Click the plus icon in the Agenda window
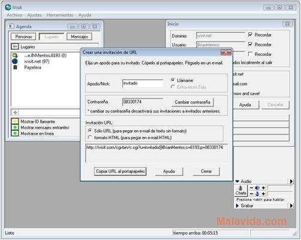301x240 pixels. point(15,112)
